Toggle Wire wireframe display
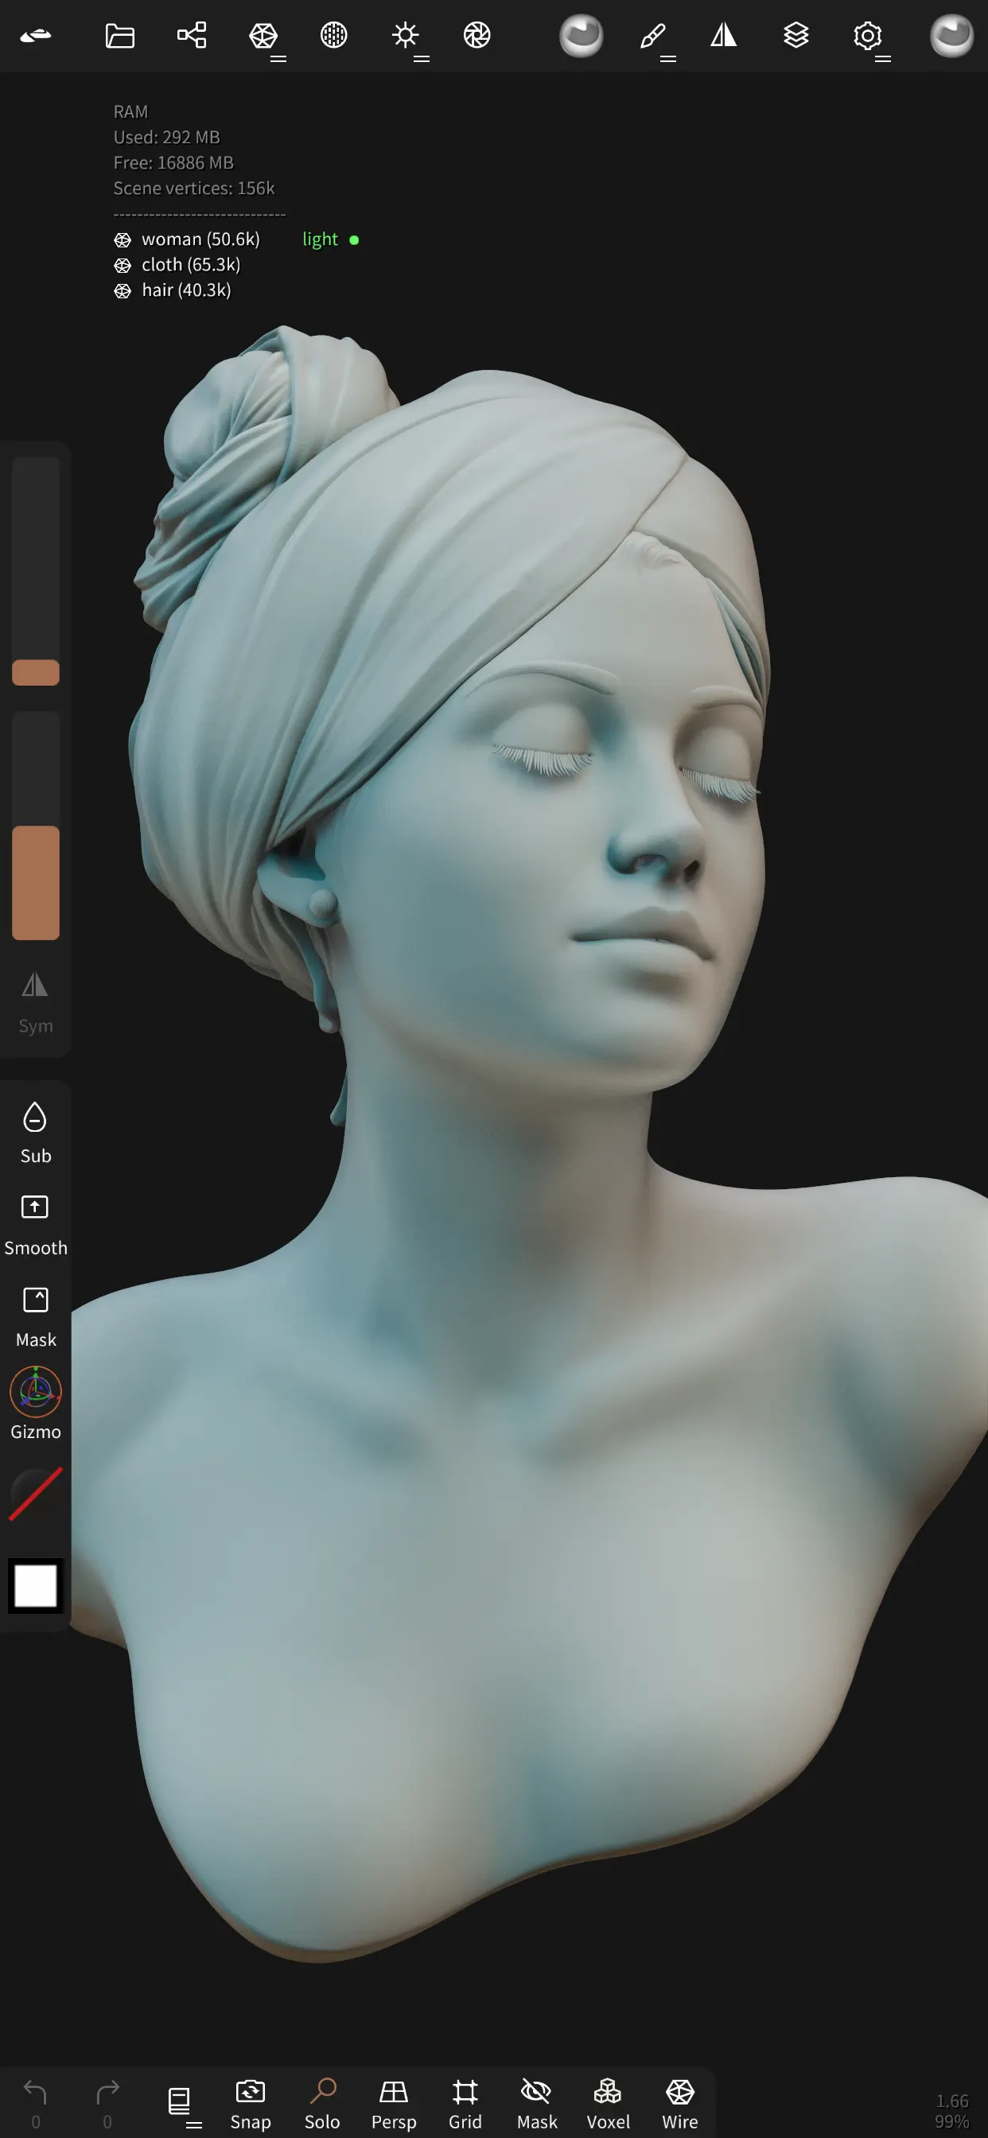The height and width of the screenshot is (2138, 988). point(680,2104)
